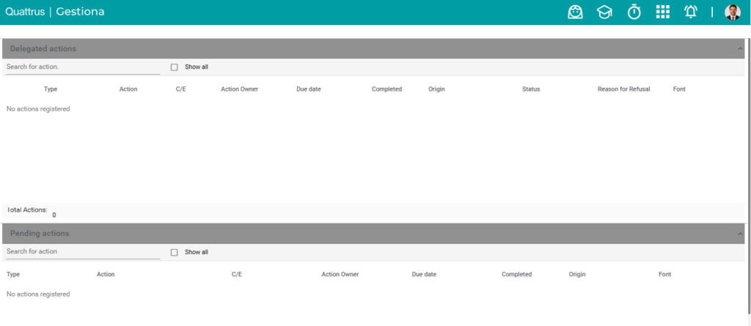Click the Pending actions search field
Screen dimensions: 751x326
[x=83, y=252]
